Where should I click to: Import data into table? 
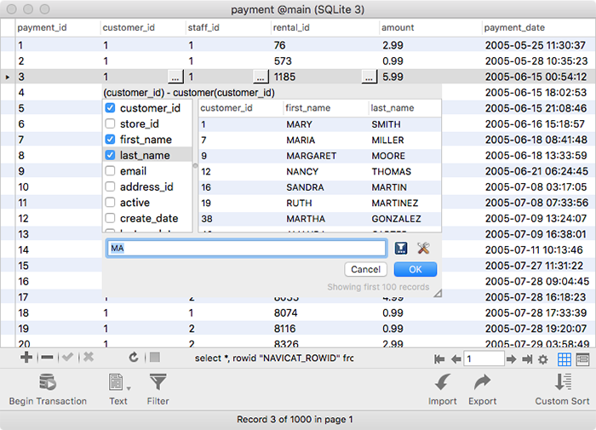pos(443,389)
